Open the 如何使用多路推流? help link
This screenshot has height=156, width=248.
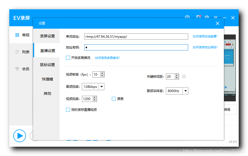pyautogui.click(x=107, y=58)
